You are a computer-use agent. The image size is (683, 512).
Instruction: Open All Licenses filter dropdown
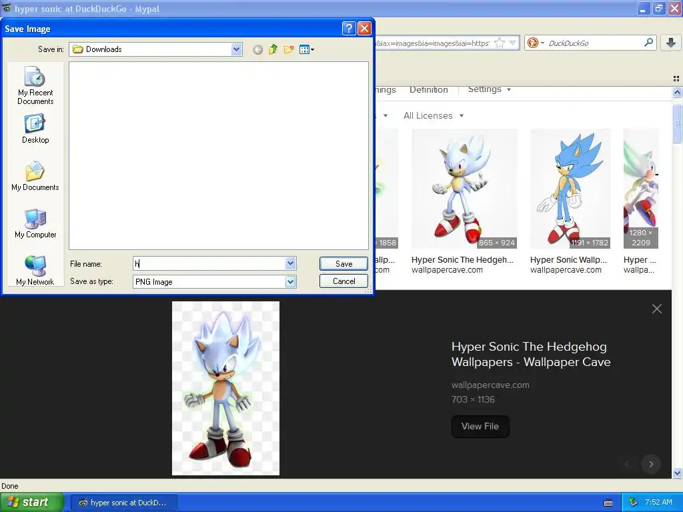coord(433,115)
